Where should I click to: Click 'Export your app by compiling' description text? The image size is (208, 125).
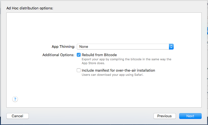[126, 61]
